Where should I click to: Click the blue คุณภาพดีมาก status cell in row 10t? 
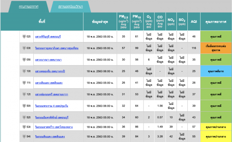[216, 71]
